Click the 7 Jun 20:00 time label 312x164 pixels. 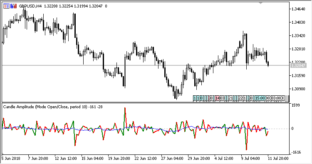coord(38,159)
